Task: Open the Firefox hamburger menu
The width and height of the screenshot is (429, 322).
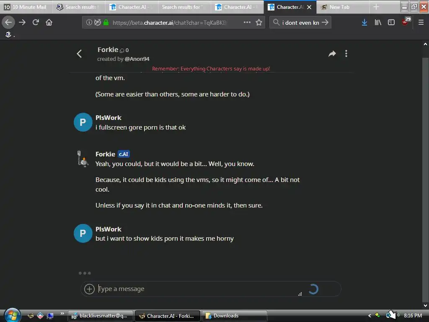Action: click(421, 23)
